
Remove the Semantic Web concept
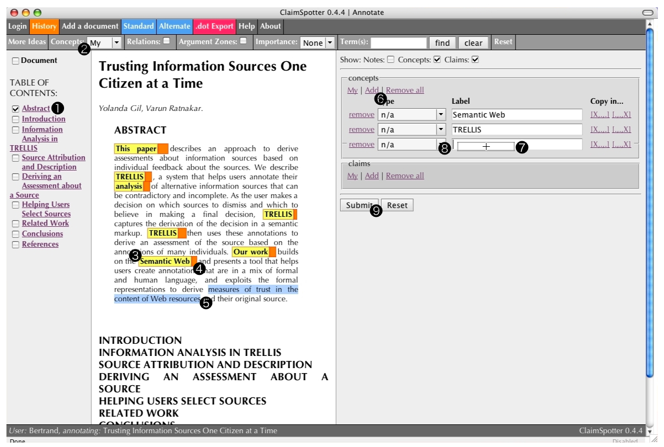tap(361, 115)
